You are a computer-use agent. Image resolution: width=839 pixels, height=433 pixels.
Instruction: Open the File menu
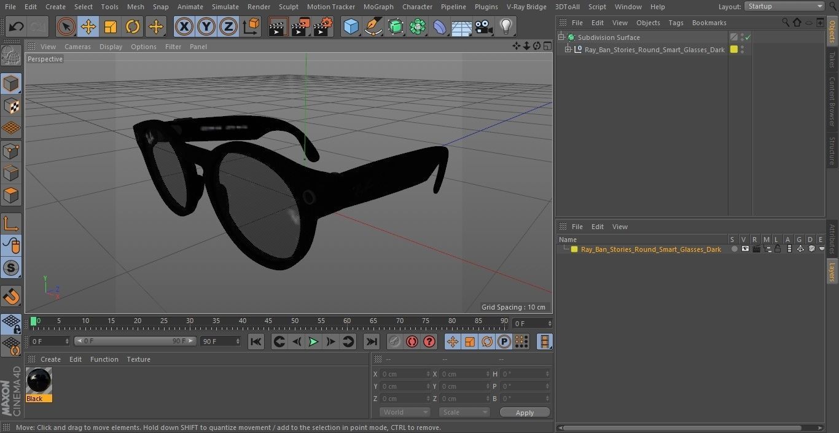(10, 7)
